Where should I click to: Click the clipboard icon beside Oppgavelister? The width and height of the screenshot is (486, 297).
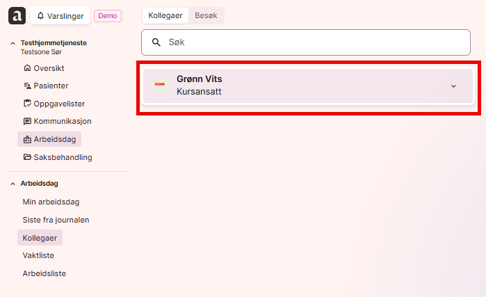tap(27, 103)
